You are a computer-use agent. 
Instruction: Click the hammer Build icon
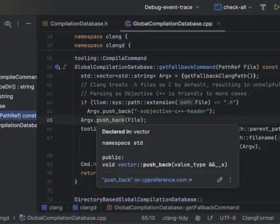pos(263,7)
